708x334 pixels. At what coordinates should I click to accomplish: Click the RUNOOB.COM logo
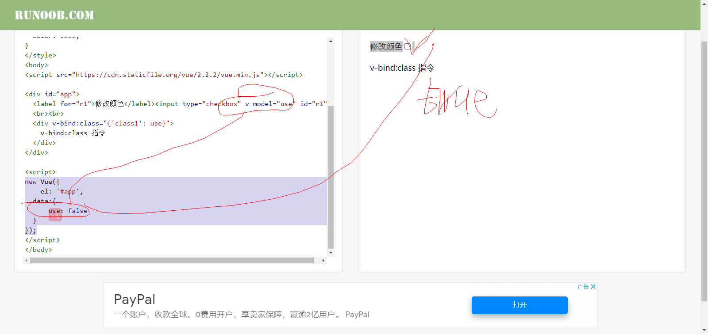(x=54, y=15)
